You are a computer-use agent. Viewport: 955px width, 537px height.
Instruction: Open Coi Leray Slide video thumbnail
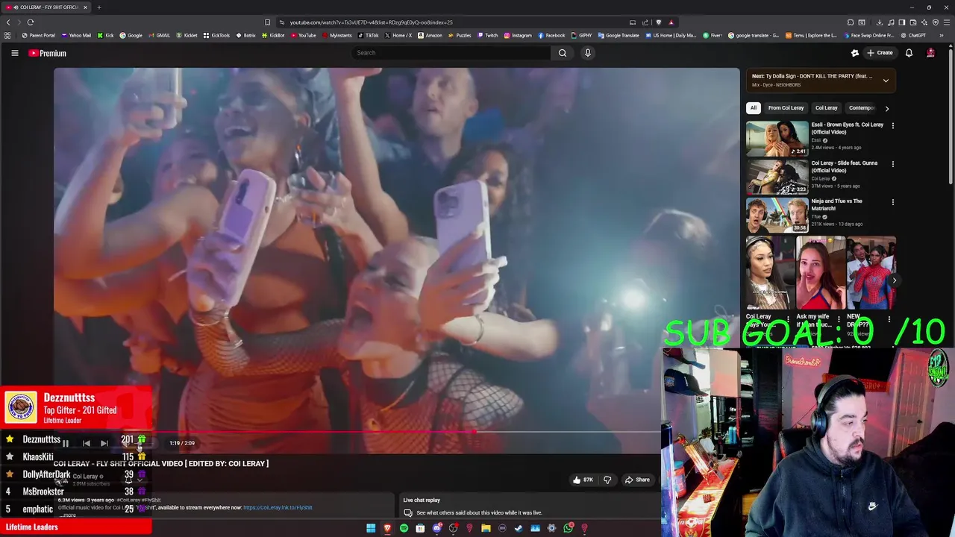pos(777,176)
